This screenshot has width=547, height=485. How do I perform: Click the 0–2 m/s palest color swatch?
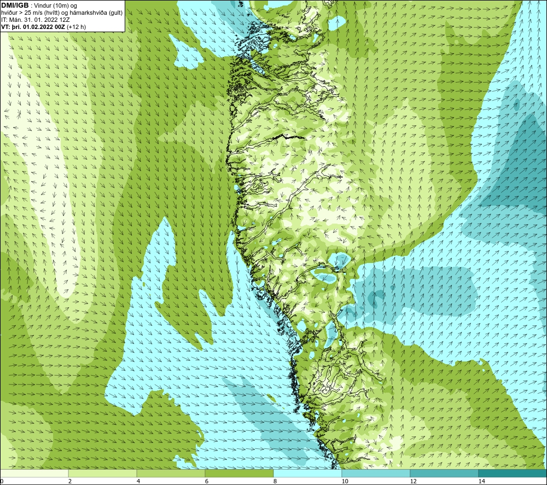tap(34, 473)
